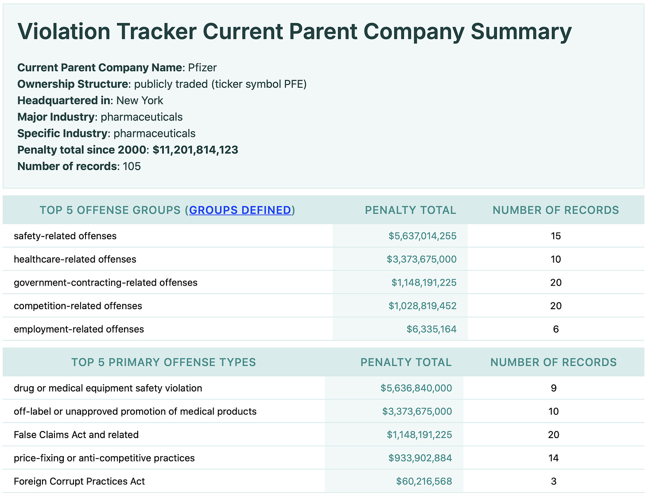
Task: Click the 'TOP 5 OFFENSE GROUPS' header text
Action: tap(110, 210)
